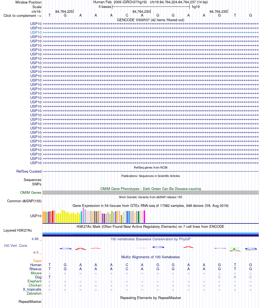The image size is (259, 308).
Task: Click the "Sequences" track label
Action: pos(32,180)
